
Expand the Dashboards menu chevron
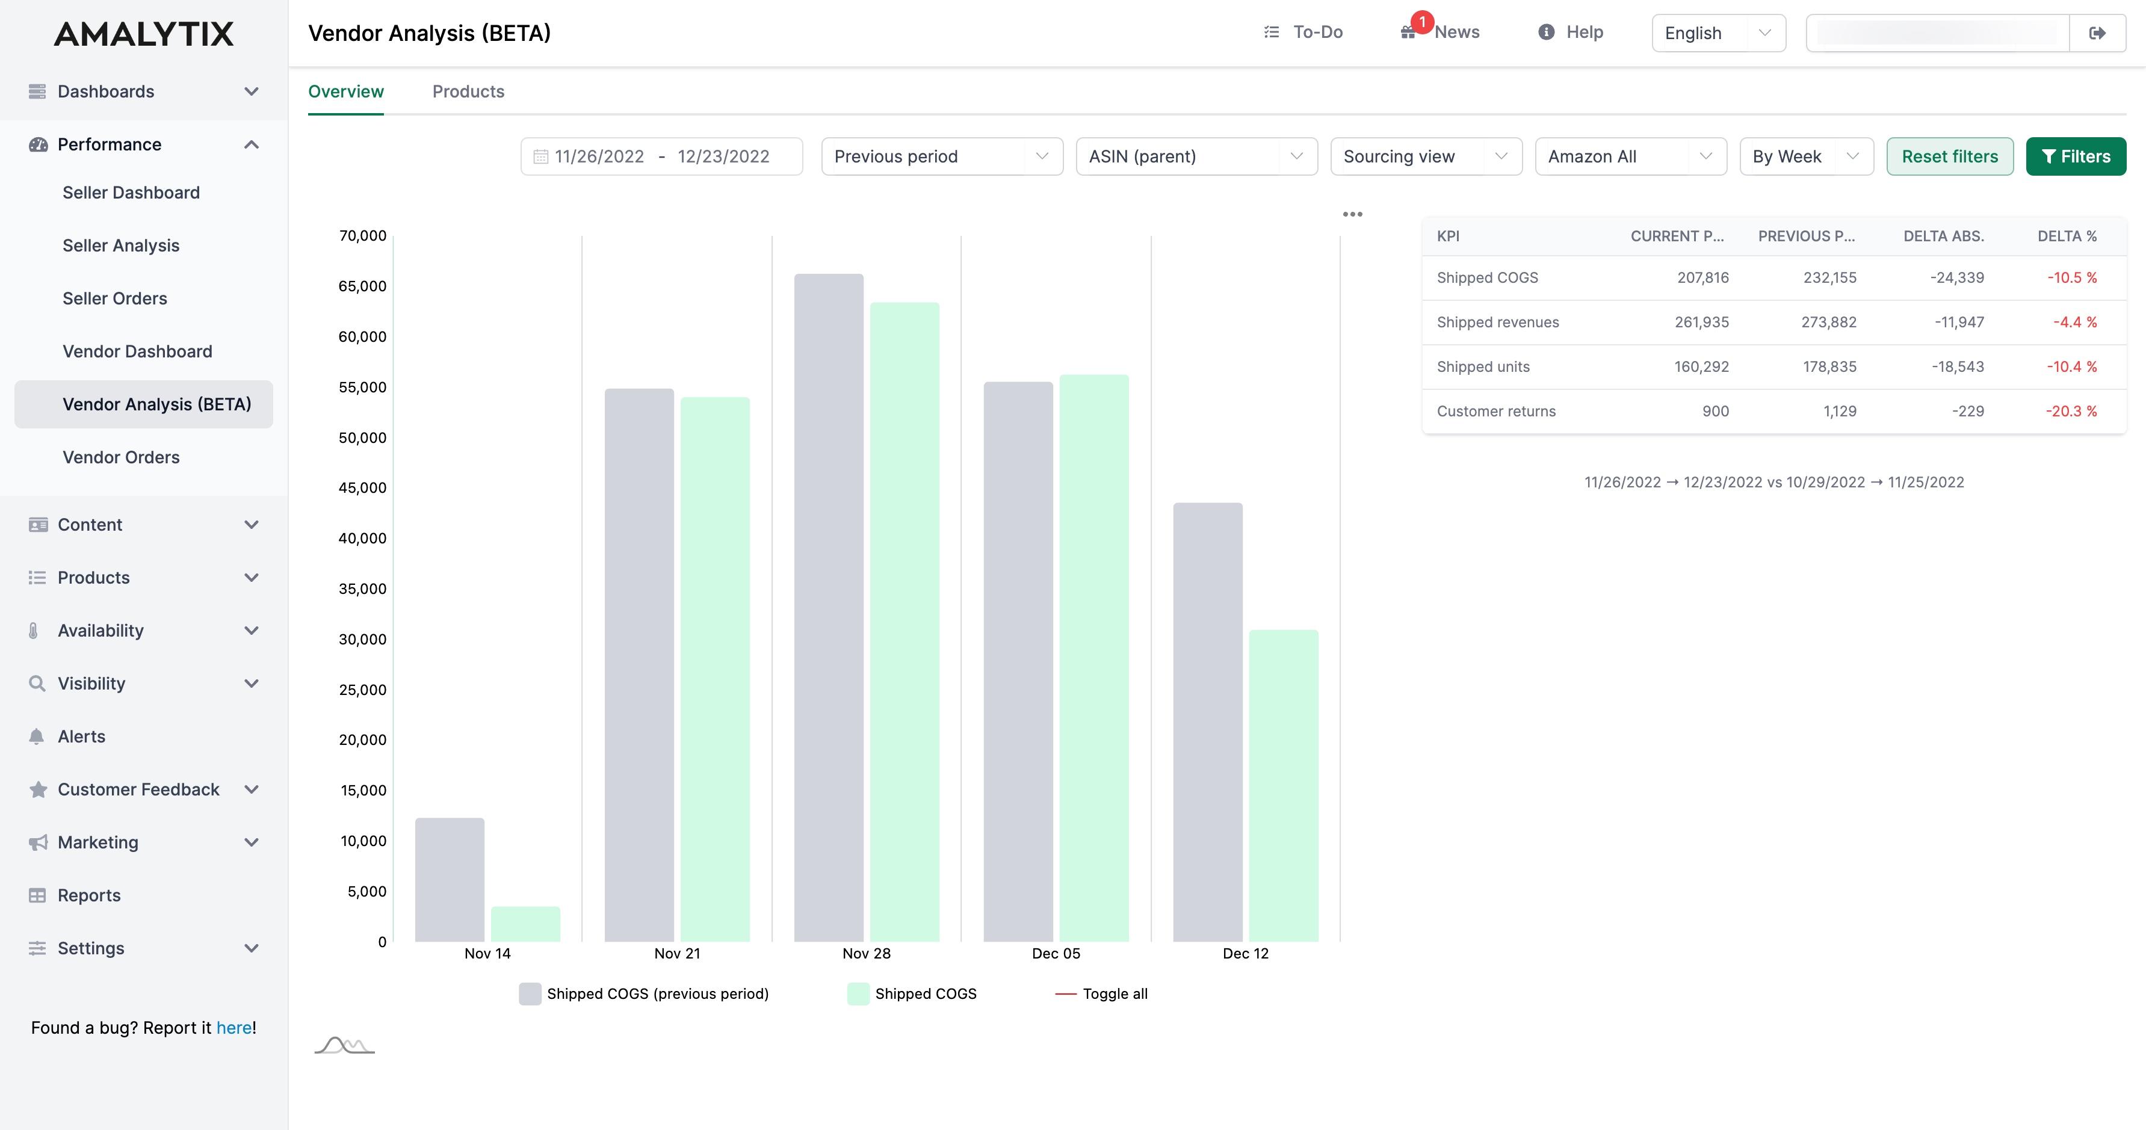point(251,91)
